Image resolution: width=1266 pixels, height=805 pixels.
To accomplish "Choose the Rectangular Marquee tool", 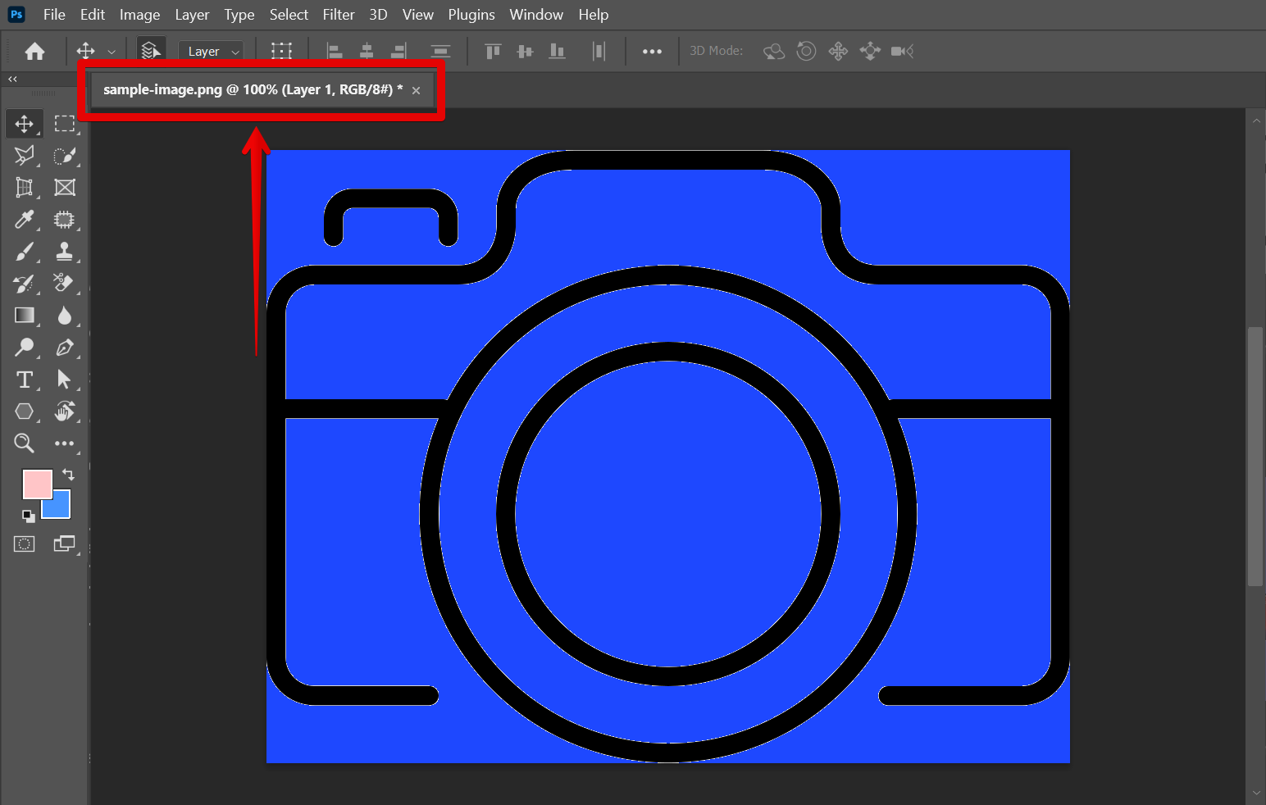I will 64,124.
